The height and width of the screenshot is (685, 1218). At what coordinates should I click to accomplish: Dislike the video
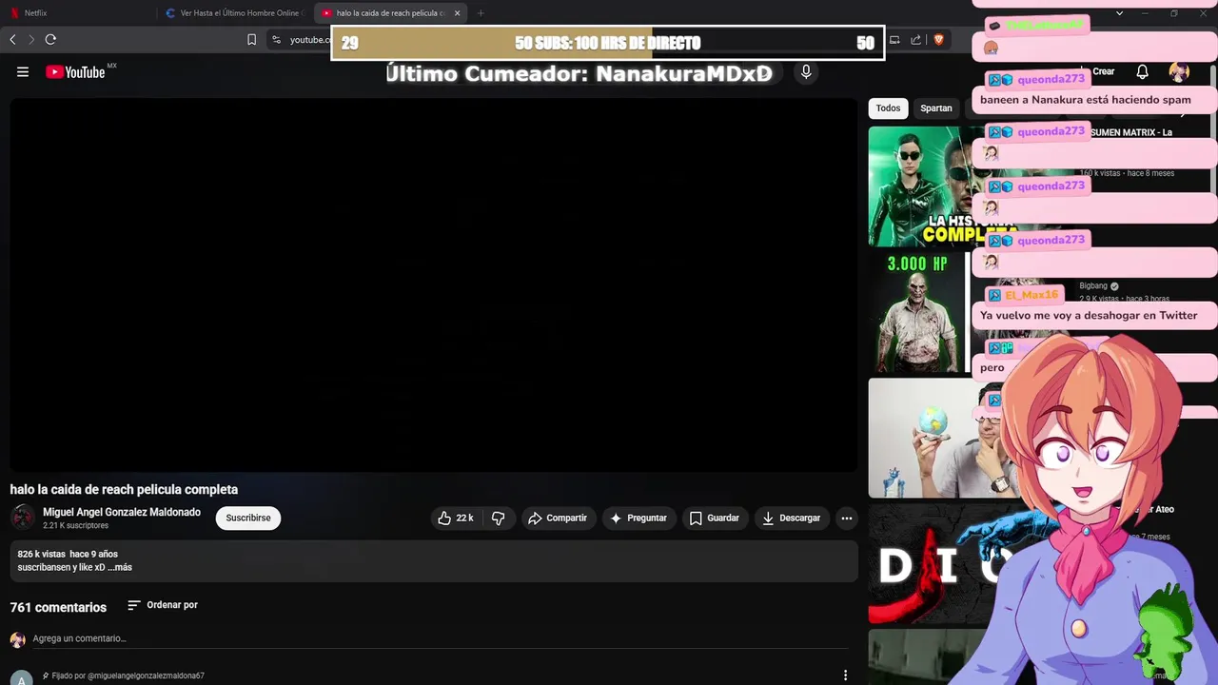(x=498, y=519)
